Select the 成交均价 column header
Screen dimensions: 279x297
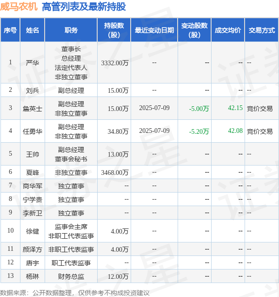click(x=228, y=30)
